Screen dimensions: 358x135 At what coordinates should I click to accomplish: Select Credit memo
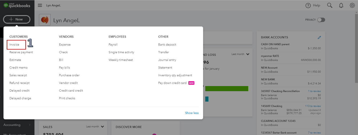(x=18, y=68)
